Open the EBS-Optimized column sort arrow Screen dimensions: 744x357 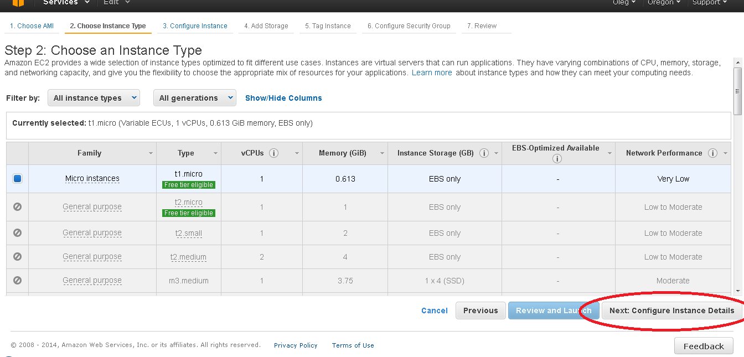609,153
